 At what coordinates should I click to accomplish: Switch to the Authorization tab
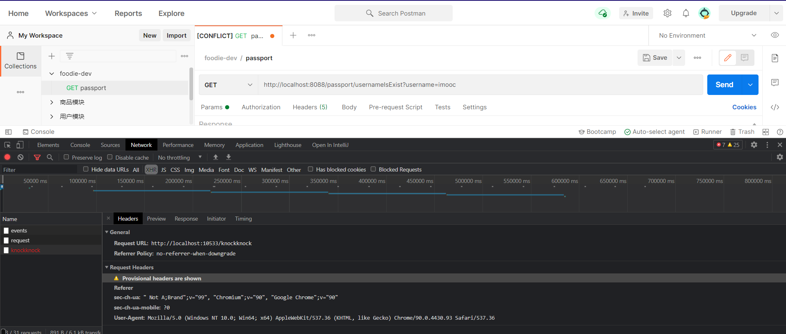click(x=261, y=107)
